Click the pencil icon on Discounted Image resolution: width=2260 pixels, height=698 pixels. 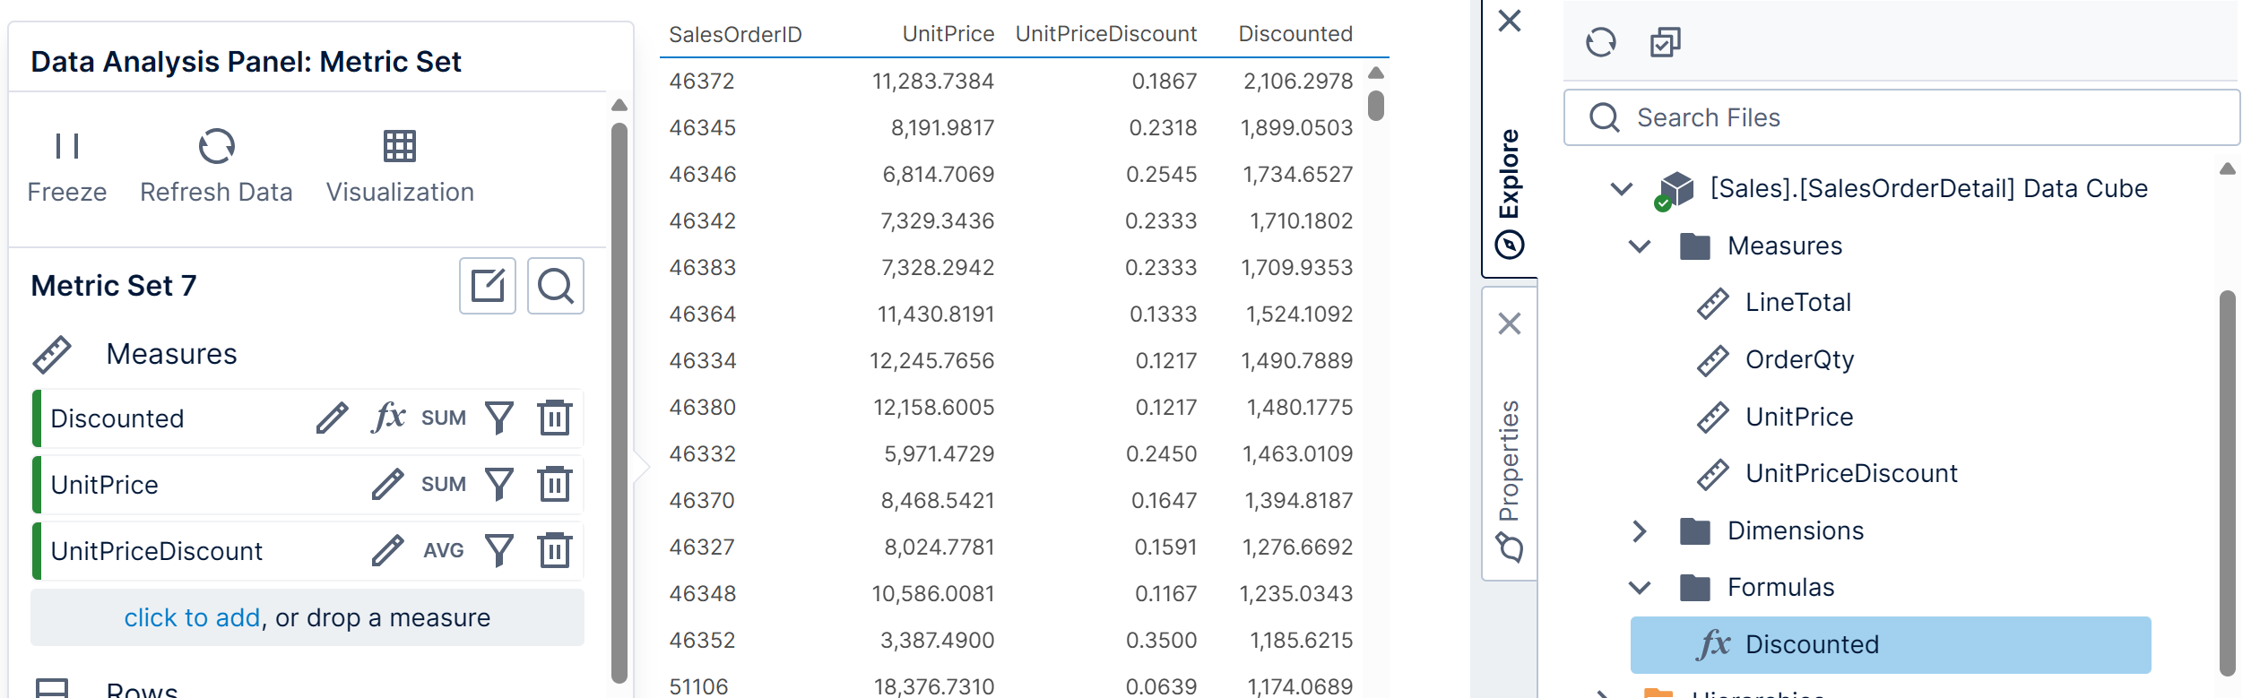coord(332,418)
